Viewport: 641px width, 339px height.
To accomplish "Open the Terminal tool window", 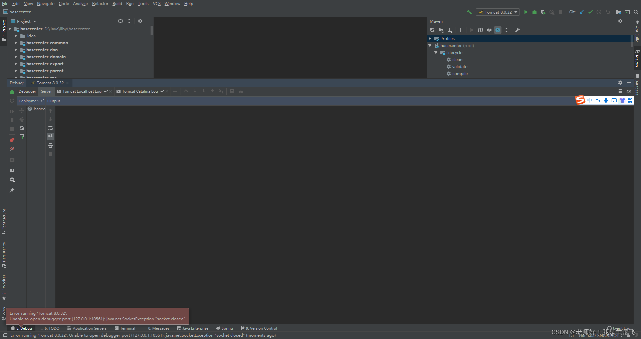I will click(125, 328).
